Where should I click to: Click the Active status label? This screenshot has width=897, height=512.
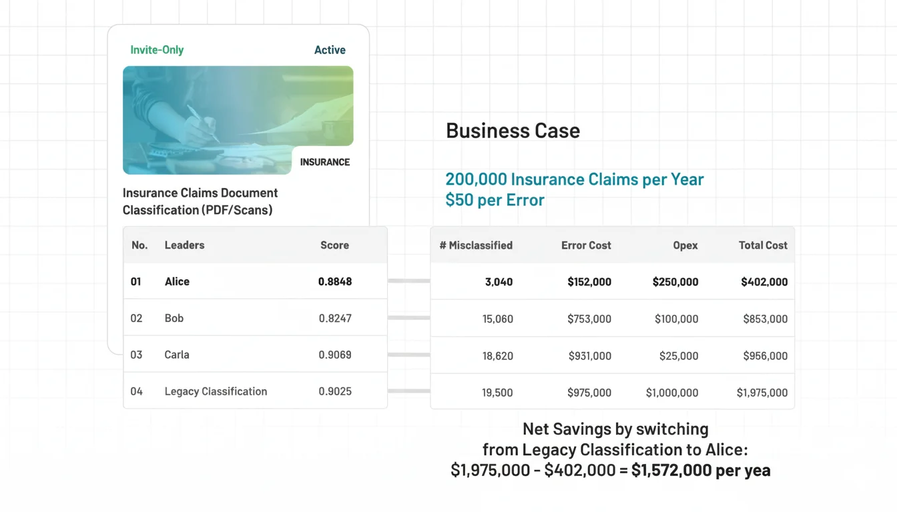[x=330, y=50]
